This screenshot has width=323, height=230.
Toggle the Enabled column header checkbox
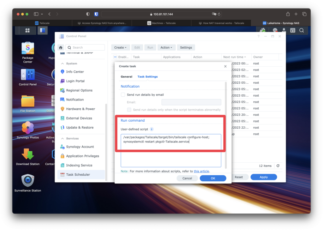[115, 57]
